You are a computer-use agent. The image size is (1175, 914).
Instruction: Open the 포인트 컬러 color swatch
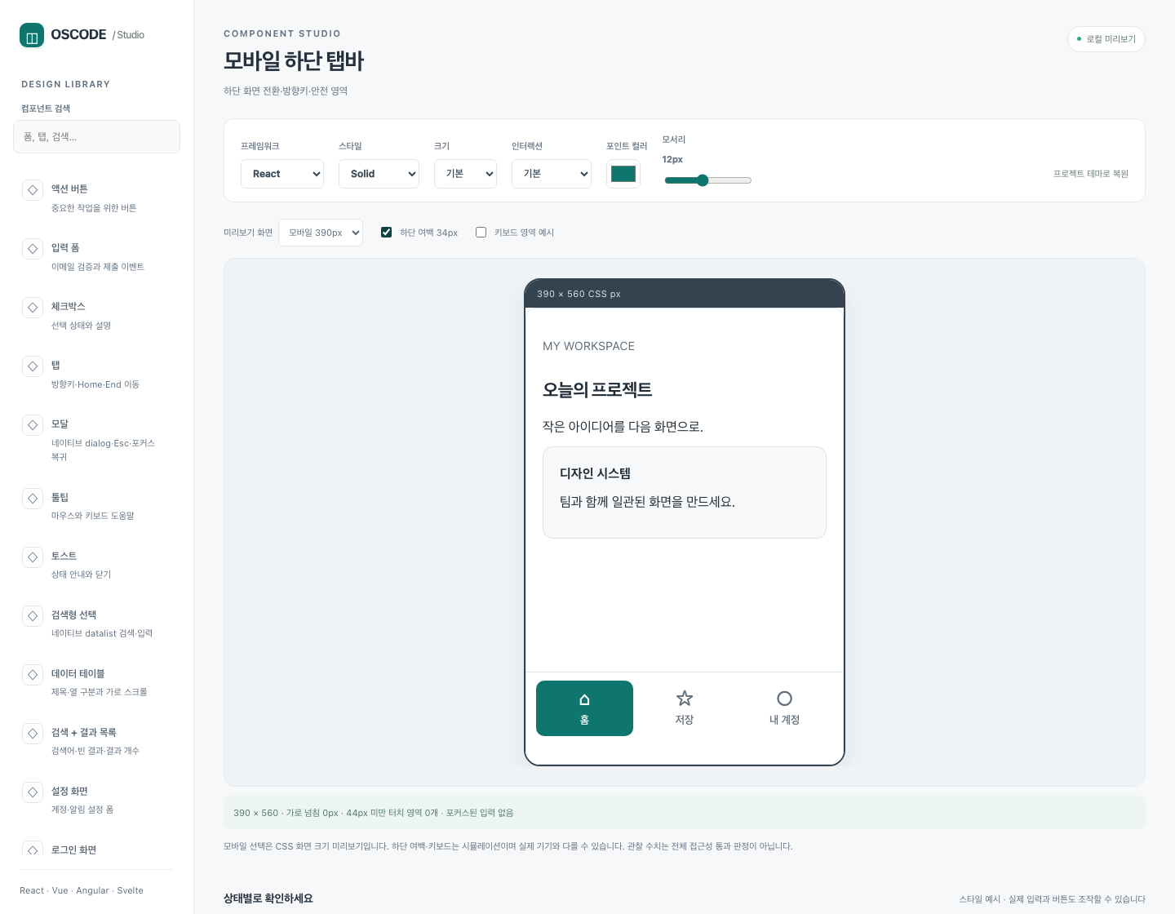coord(623,174)
